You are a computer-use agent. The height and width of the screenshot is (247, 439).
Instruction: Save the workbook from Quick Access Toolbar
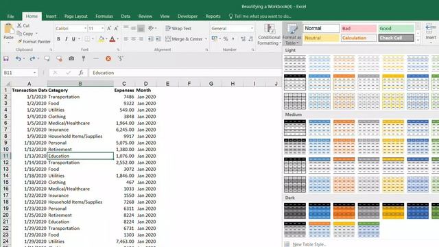(6, 58)
